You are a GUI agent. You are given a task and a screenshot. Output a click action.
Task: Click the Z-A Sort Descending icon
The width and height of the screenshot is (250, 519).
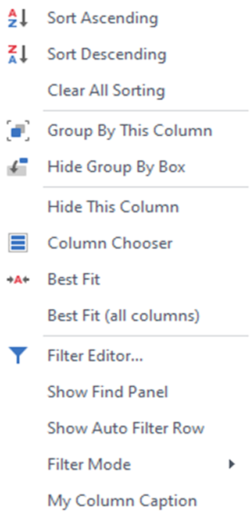pyautogui.click(x=18, y=55)
